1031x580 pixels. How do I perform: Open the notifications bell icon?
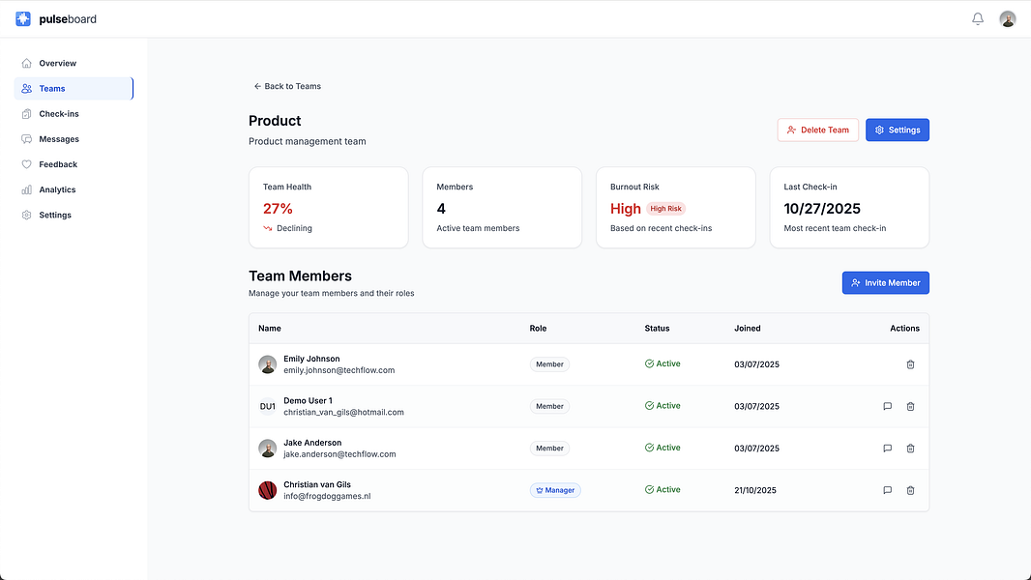[977, 17]
